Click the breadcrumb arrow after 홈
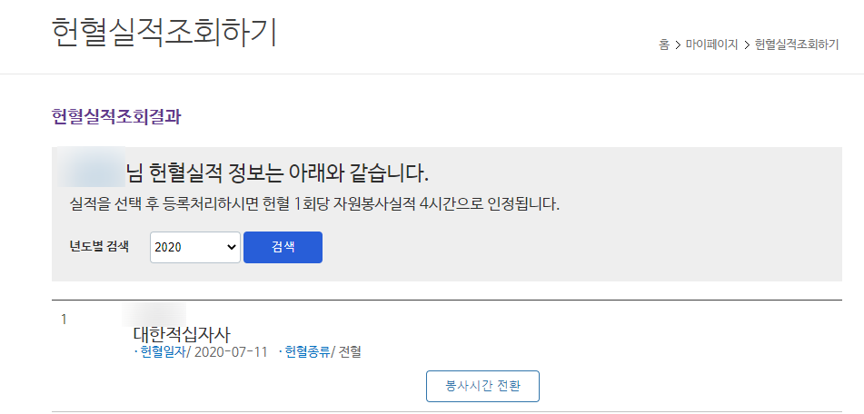Viewport: 864px width, 414px height. tap(678, 44)
